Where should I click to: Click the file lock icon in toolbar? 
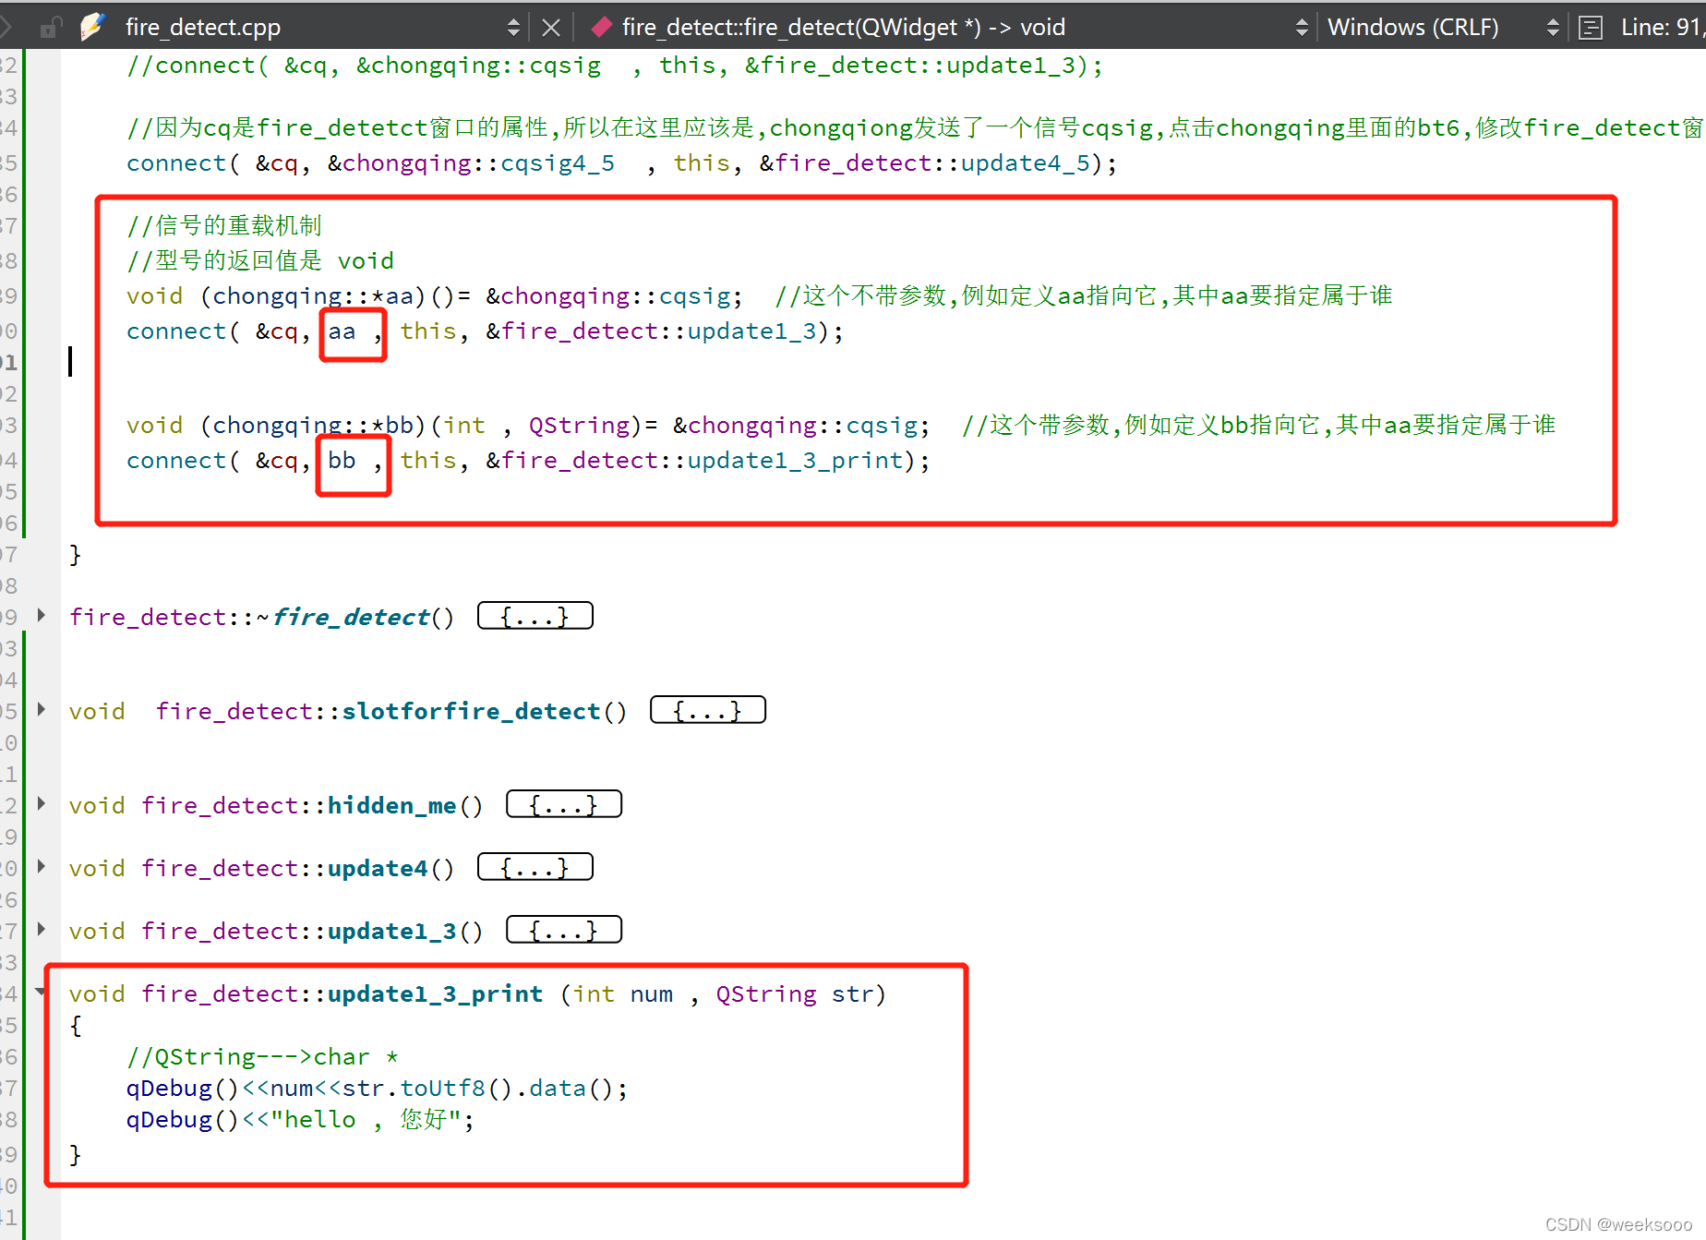[50, 28]
